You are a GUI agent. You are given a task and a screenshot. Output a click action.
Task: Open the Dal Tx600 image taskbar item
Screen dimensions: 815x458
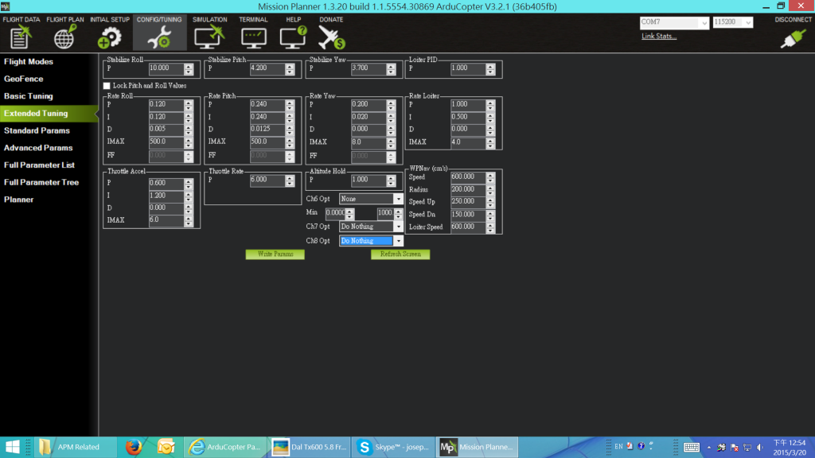(310, 447)
